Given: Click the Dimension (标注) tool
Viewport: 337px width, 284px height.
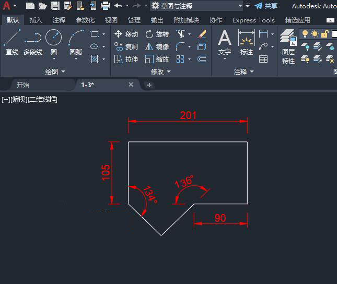Looking at the screenshot, I should [x=247, y=42].
